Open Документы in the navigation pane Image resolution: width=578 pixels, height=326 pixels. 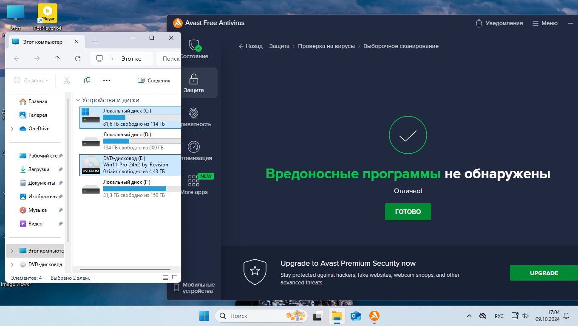(38, 183)
